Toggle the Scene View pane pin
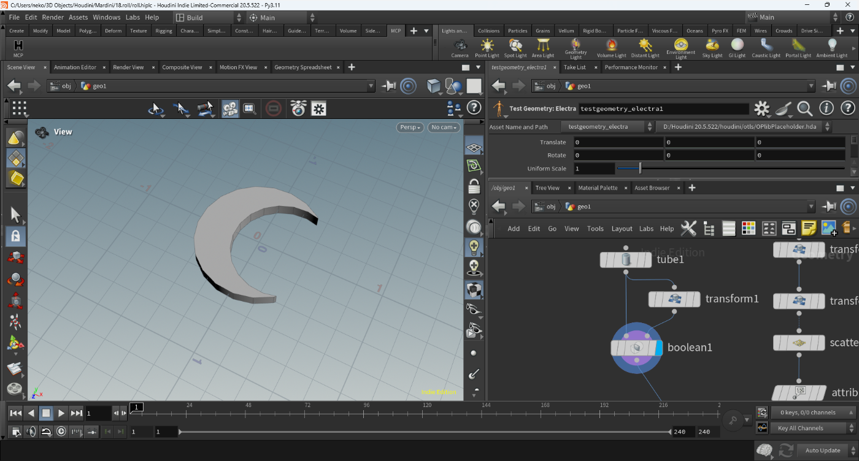 tap(388, 86)
